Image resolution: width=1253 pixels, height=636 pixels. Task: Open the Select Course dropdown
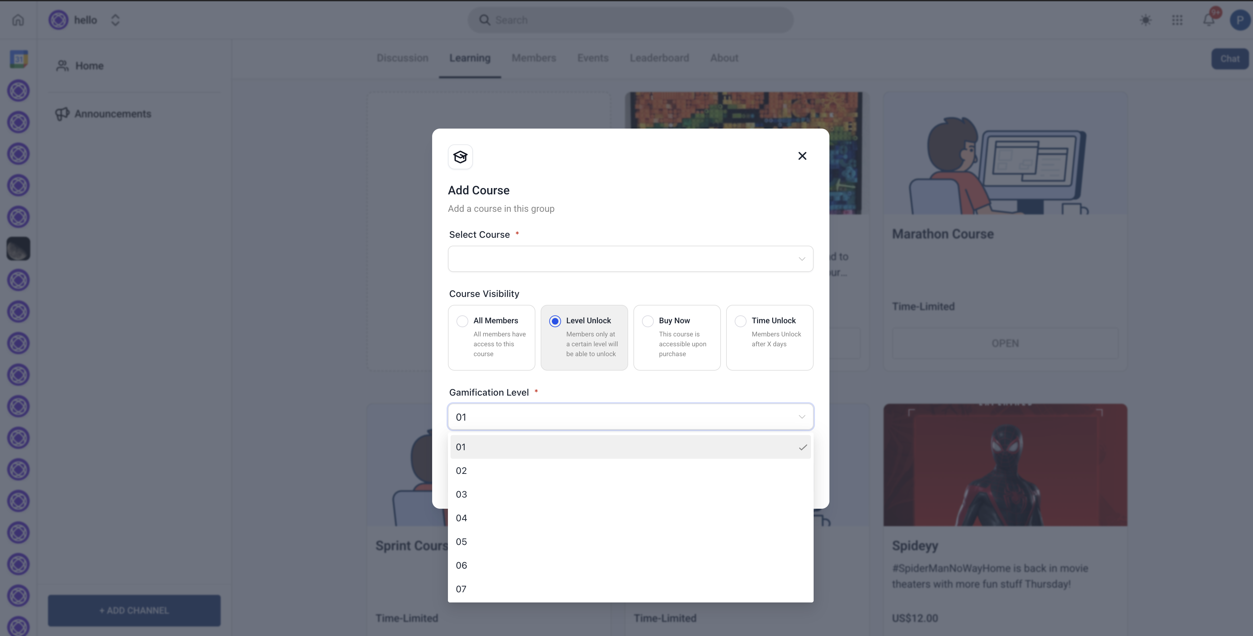click(x=630, y=259)
